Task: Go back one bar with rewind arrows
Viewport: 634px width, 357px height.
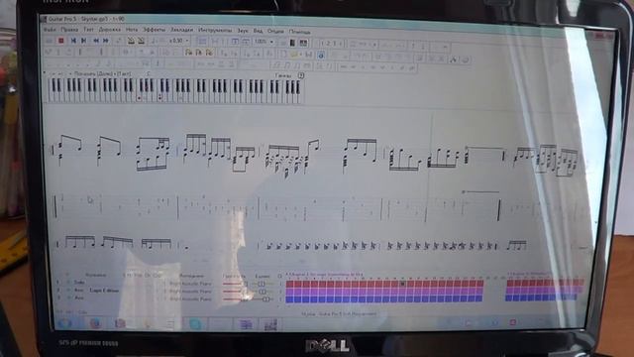Action: click(96, 41)
